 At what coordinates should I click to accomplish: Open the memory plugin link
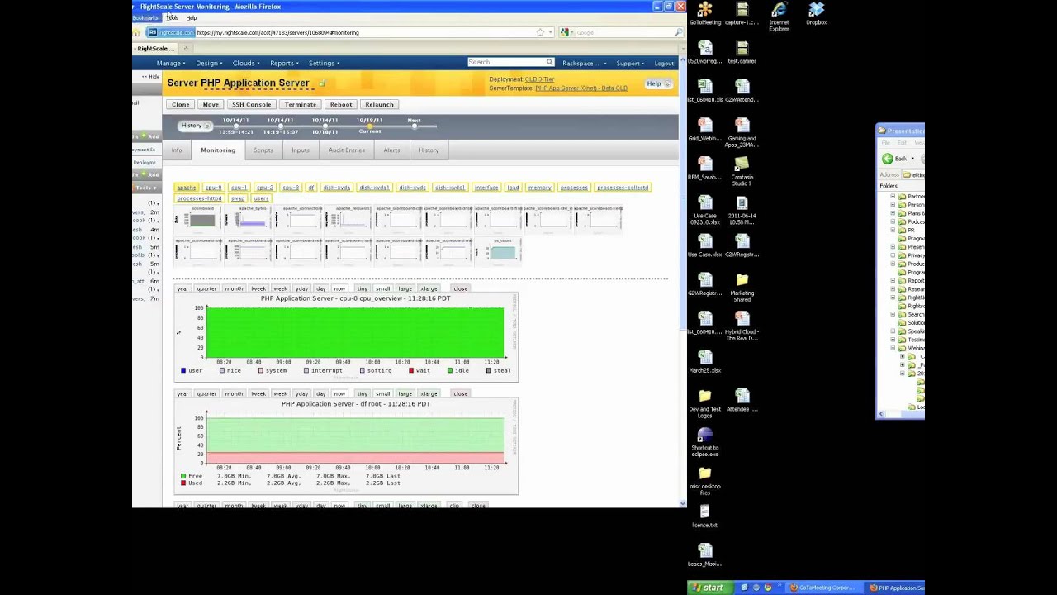(x=539, y=188)
